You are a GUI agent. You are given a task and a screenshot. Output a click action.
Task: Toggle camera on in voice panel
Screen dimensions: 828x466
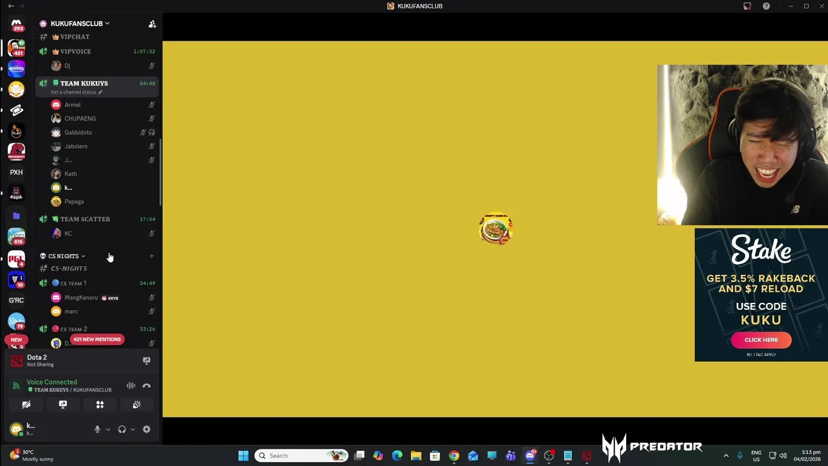(x=26, y=405)
